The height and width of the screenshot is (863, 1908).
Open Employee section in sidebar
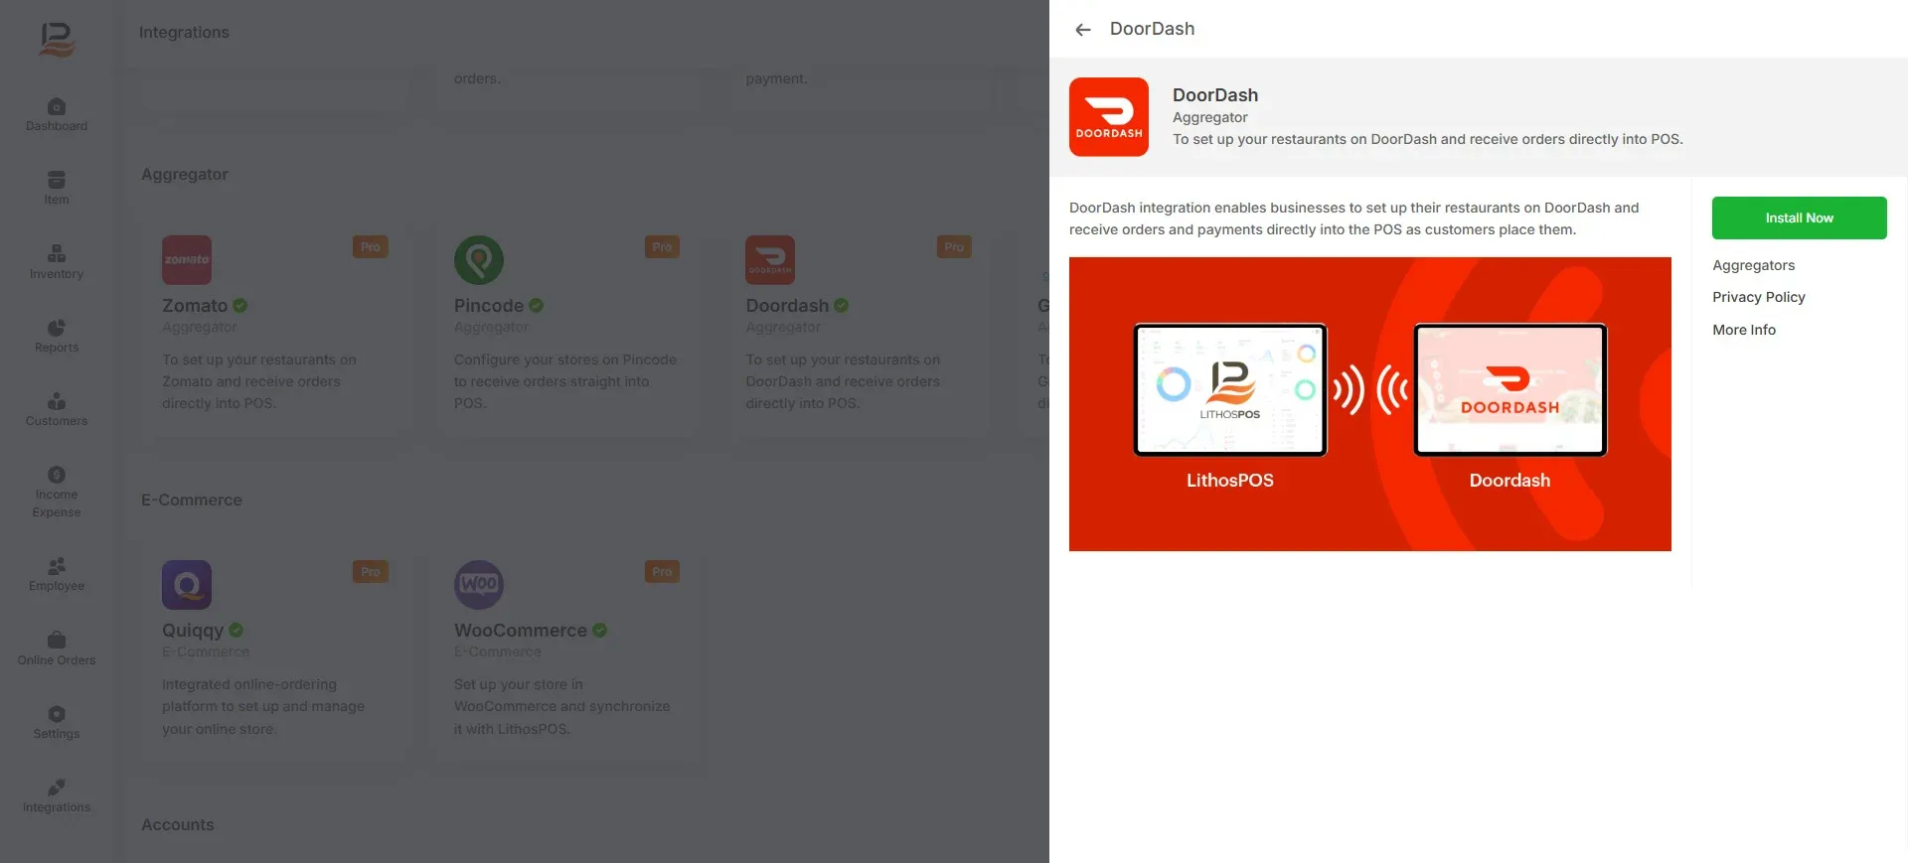(x=57, y=574)
